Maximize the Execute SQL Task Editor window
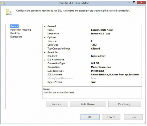147x126 pixels. click(134, 2)
